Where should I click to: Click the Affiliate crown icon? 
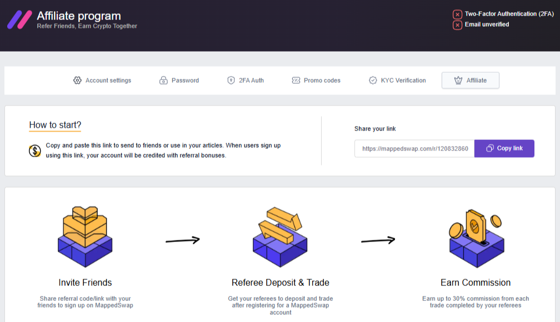point(458,80)
